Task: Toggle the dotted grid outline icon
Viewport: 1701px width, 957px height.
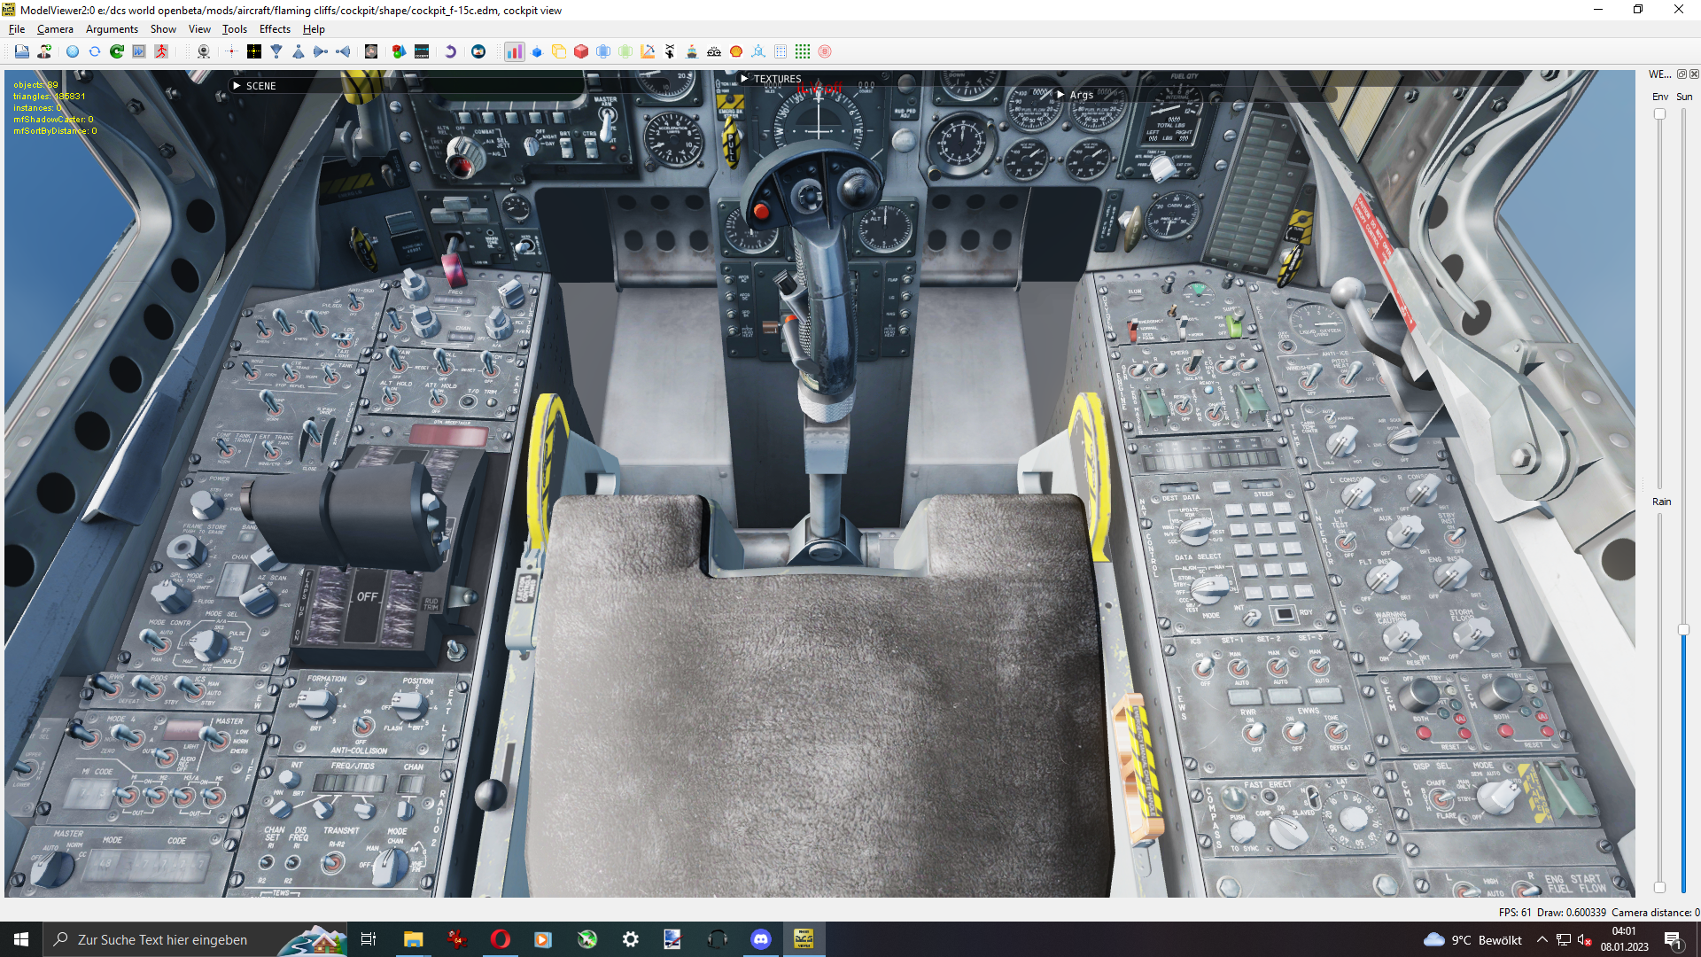Action: [781, 51]
